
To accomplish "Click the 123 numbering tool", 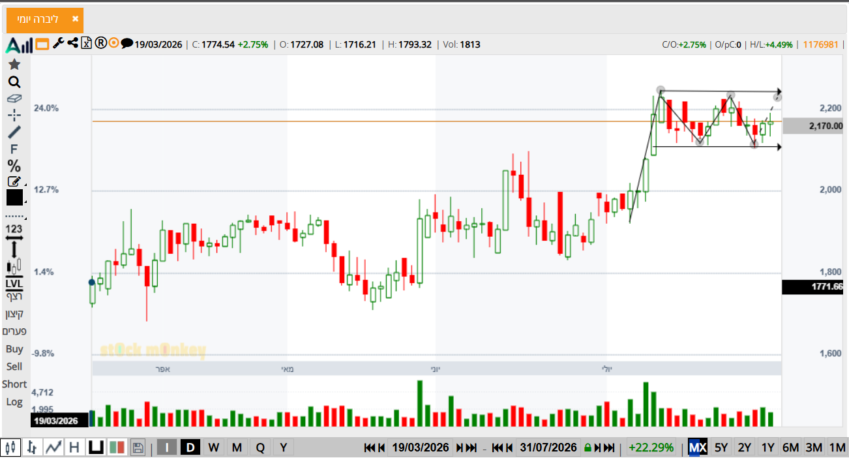I will pyautogui.click(x=14, y=229).
